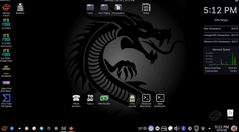Open the It's FOSS shortcut

click(6, 24)
